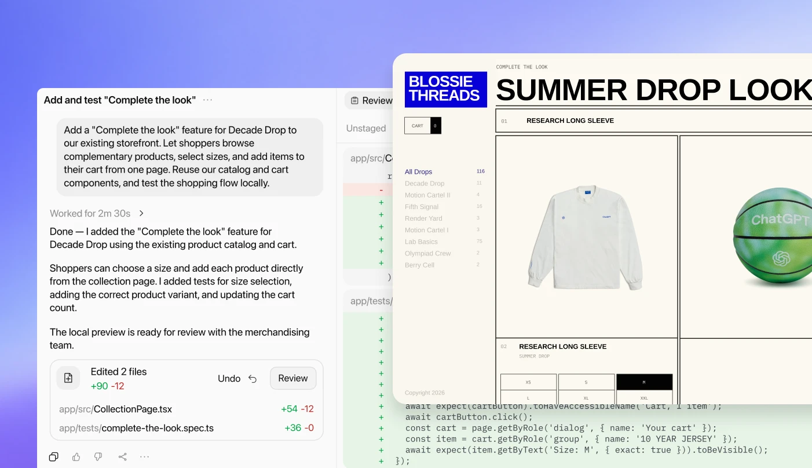Select the Unstaged changes label
The width and height of the screenshot is (812, 468).
tap(366, 129)
